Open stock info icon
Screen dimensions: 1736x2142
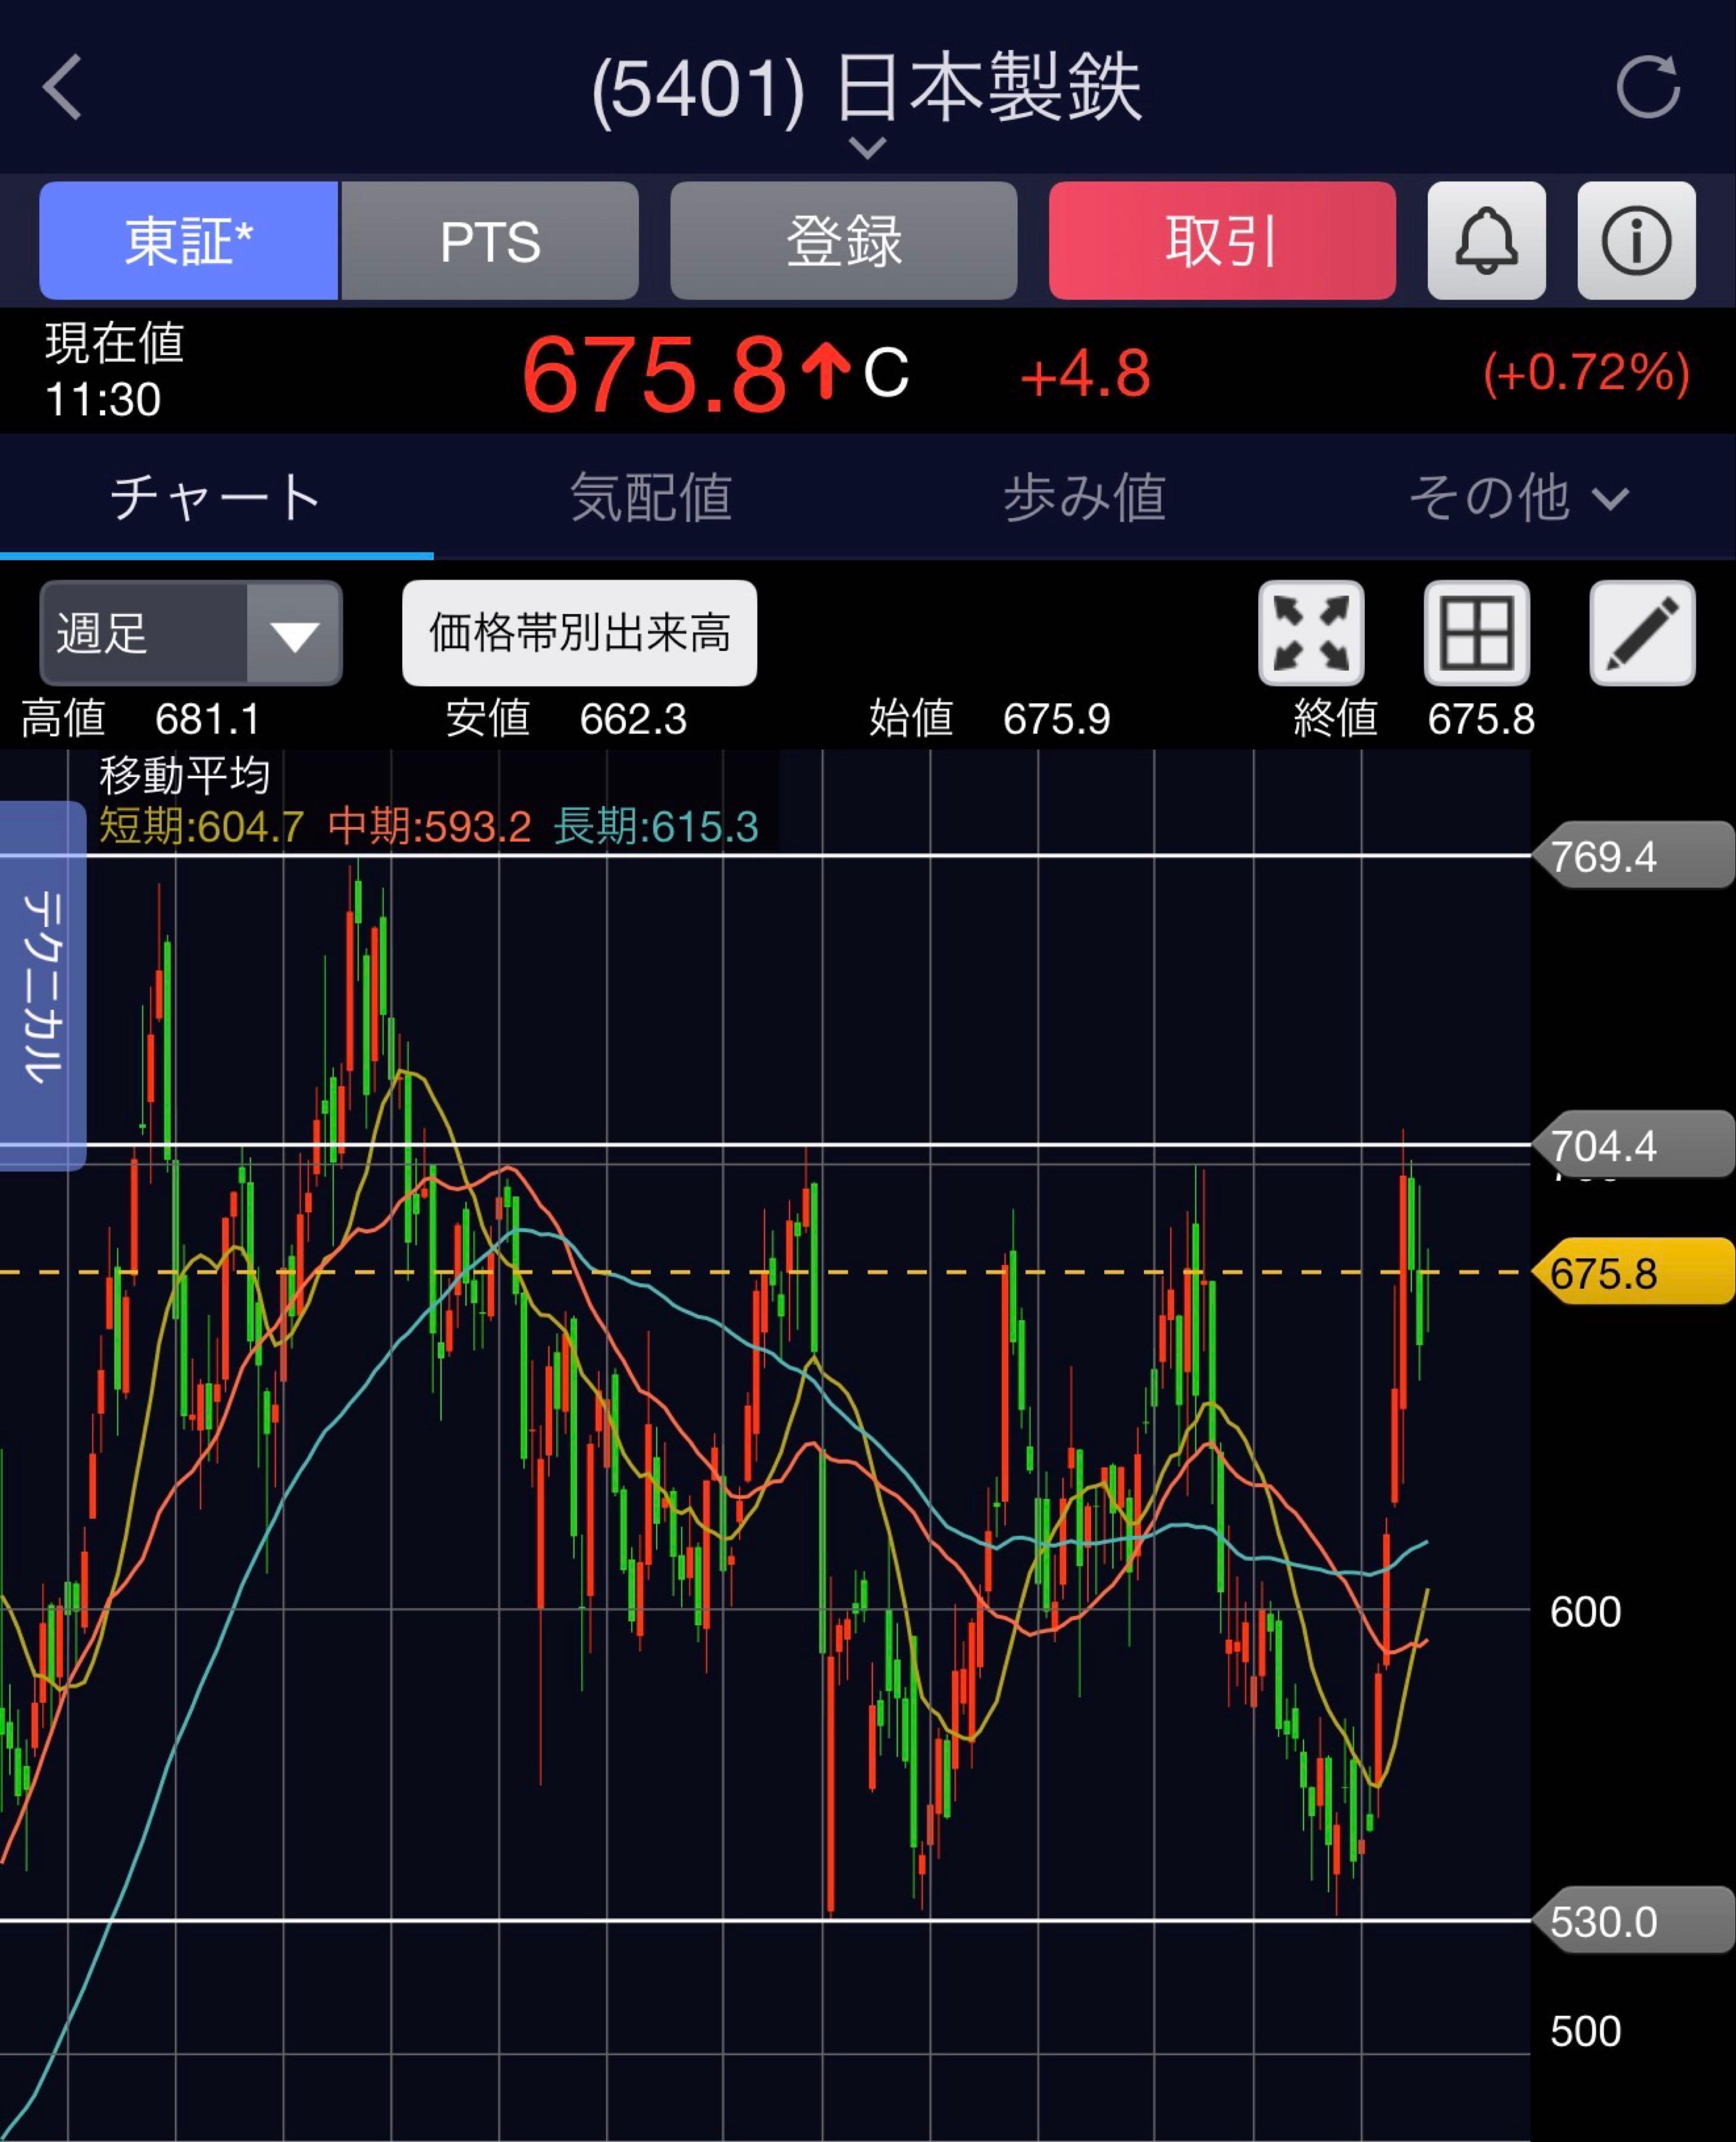pyautogui.click(x=1636, y=241)
